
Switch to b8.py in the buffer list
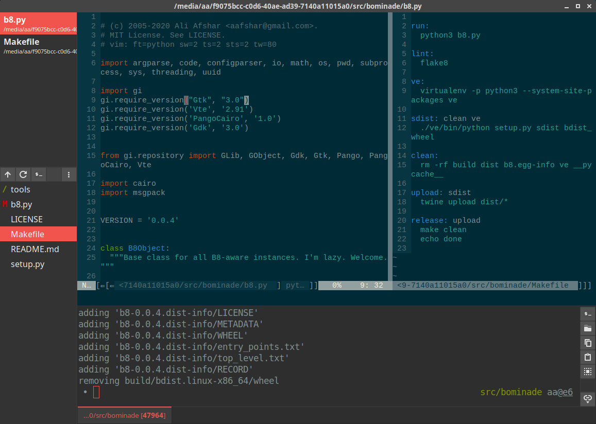point(39,24)
